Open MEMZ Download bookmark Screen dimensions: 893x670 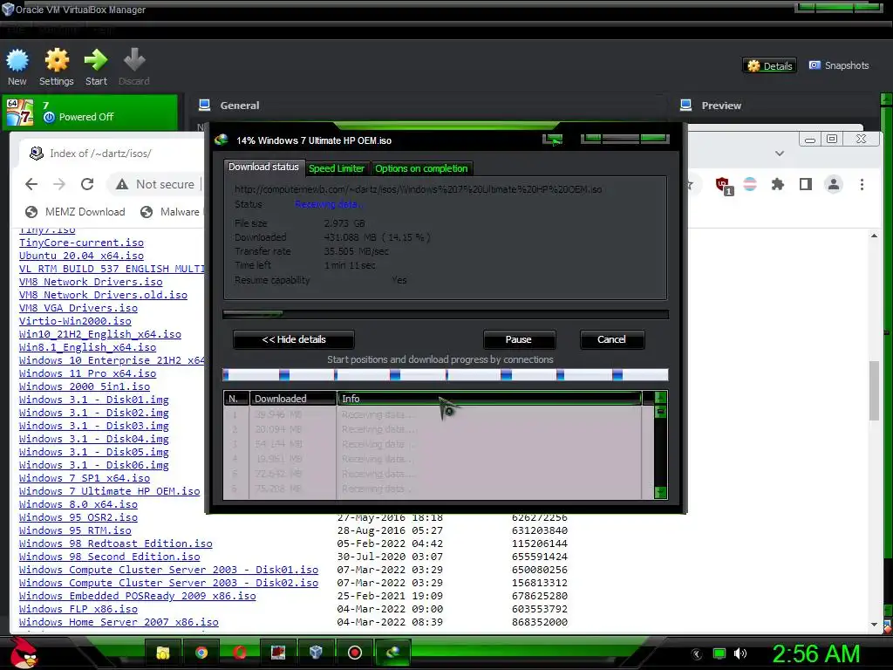[75, 212]
